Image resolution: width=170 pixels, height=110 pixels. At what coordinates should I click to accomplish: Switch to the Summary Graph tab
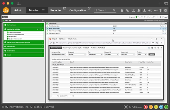click(77, 48)
